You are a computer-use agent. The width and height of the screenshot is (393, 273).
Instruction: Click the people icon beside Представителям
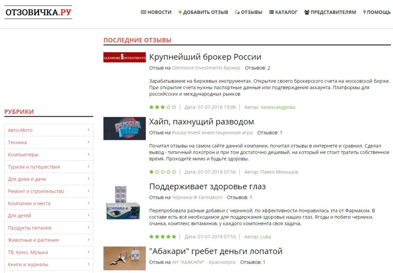(x=307, y=12)
